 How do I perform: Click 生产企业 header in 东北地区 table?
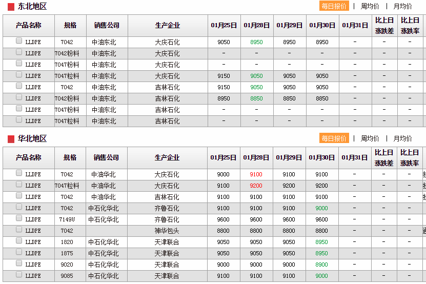tap(168, 26)
